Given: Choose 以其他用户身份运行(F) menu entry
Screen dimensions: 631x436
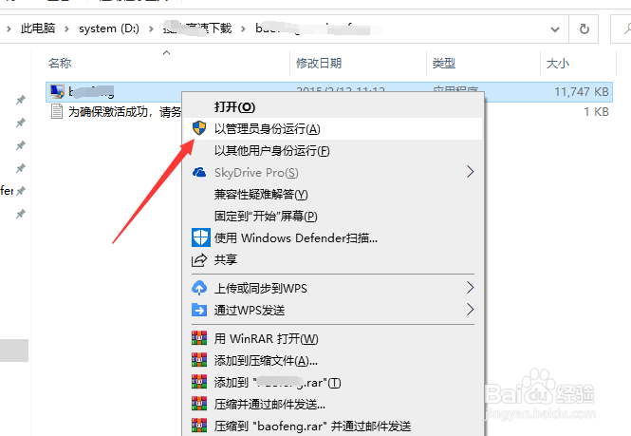Looking at the screenshot, I should (x=271, y=151).
